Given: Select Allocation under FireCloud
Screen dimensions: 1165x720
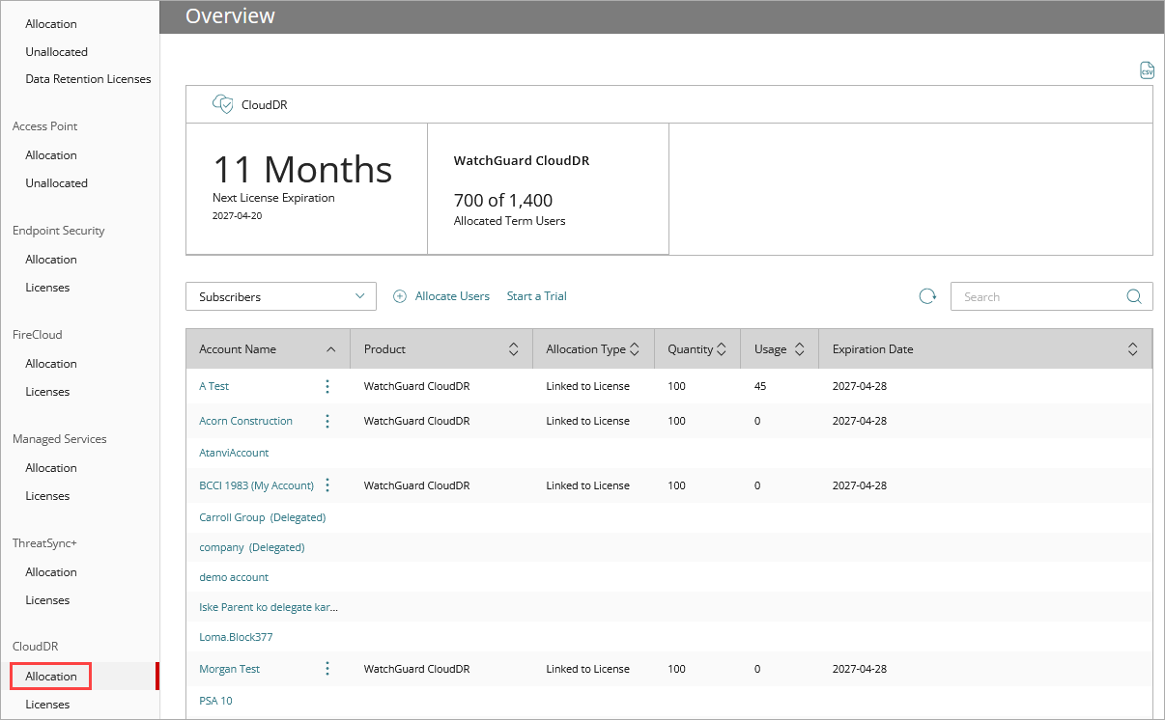Looking at the screenshot, I should [51, 364].
